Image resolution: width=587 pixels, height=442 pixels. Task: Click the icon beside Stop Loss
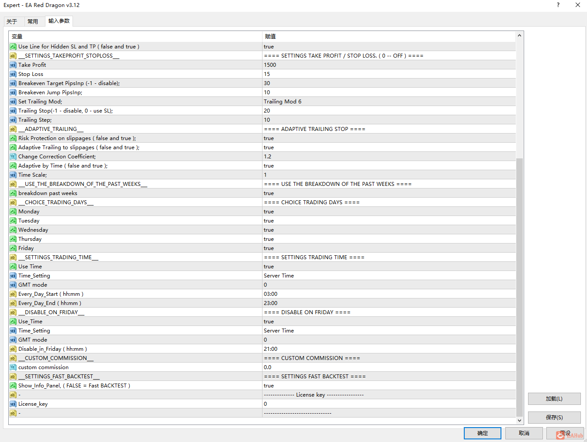[x=13, y=74]
